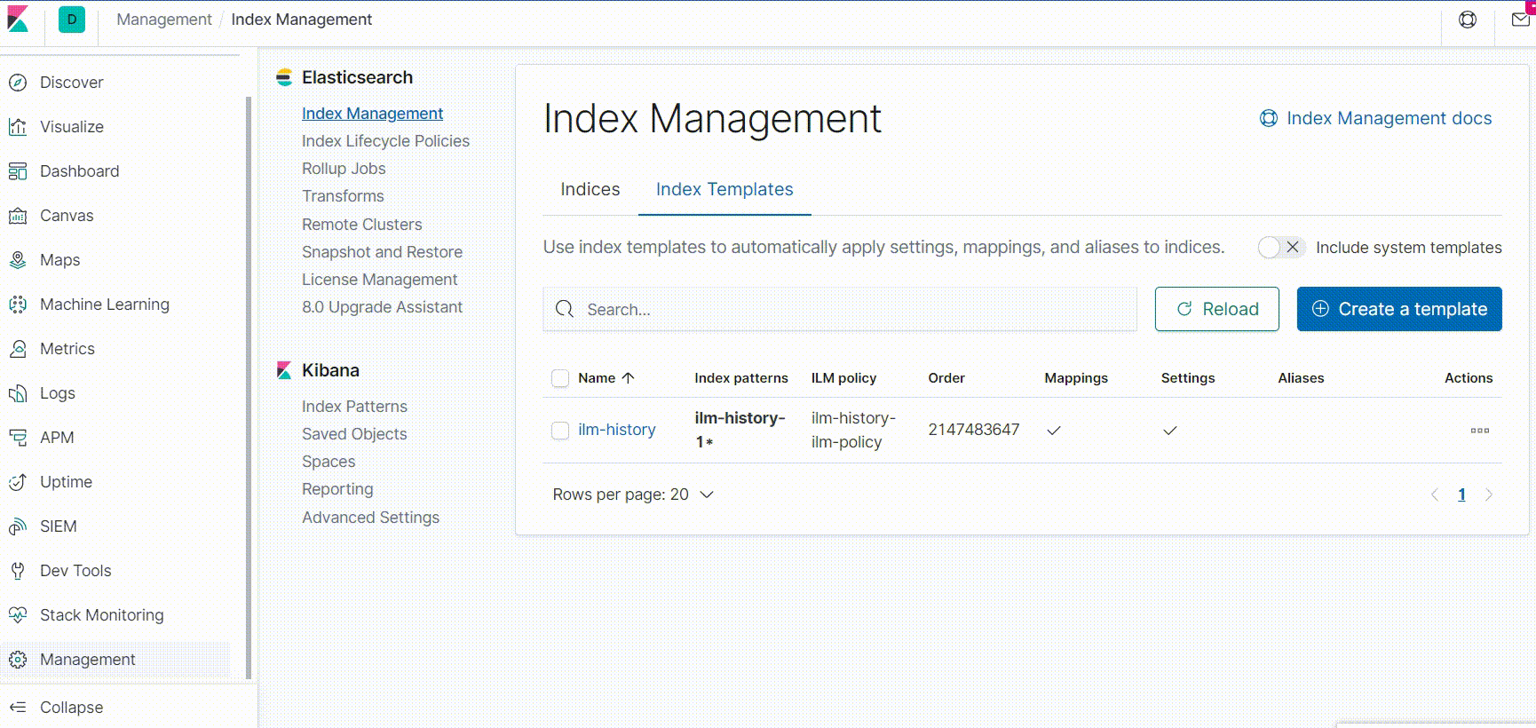Click the actions ellipsis for ilm-history

coord(1480,431)
